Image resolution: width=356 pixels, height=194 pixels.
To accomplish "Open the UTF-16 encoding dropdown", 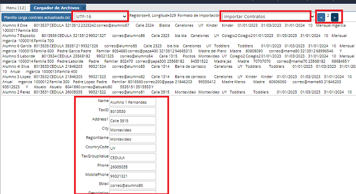I will [101, 17].
